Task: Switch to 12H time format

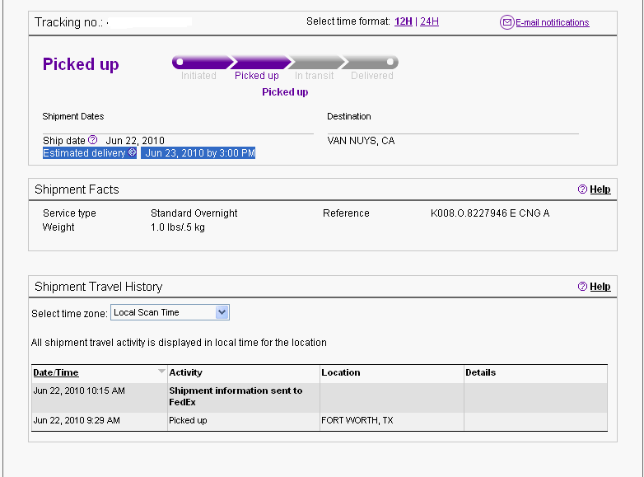Action: [404, 21]
